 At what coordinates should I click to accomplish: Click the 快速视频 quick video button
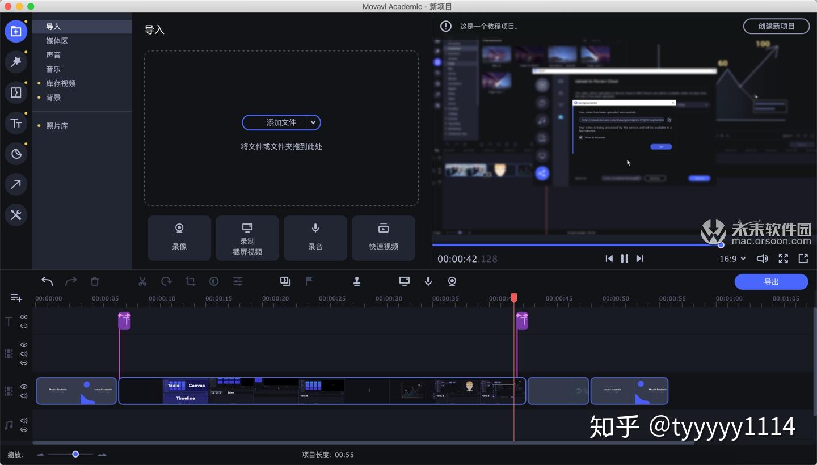(x=384, y=238)
